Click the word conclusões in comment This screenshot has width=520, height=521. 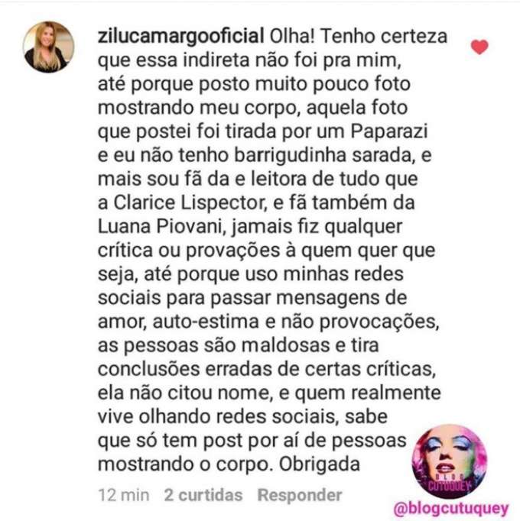[x=148, y=369]
